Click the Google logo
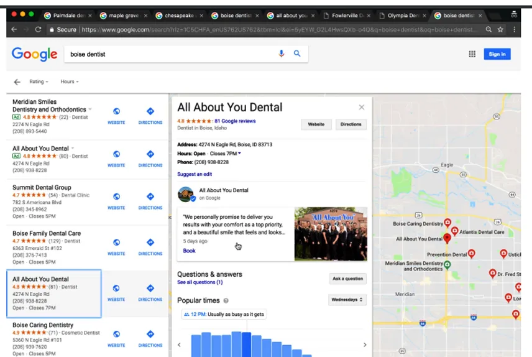Viewport: 532px width, 357px height. 35,54
